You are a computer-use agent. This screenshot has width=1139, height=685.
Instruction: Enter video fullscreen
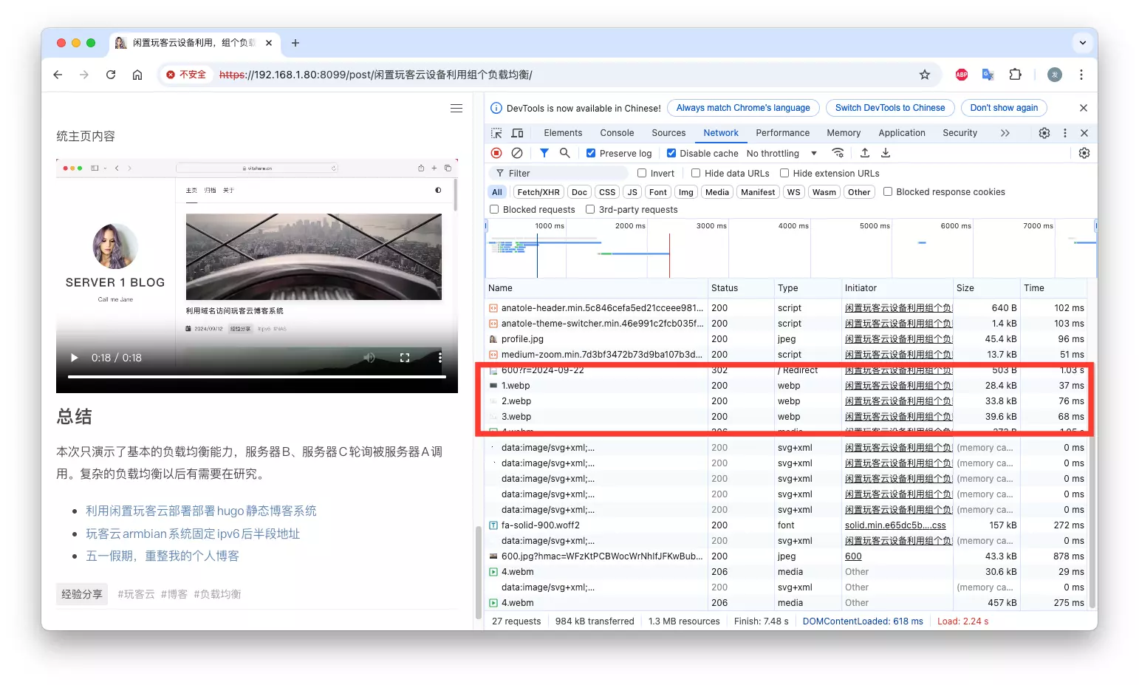pyautogui.click(x=405, y=358)
